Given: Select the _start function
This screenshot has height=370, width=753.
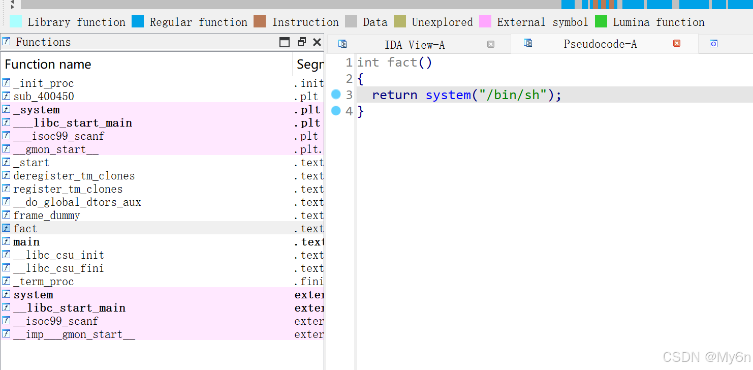Looking at the screenshot, I should click(x=162, y=163).
